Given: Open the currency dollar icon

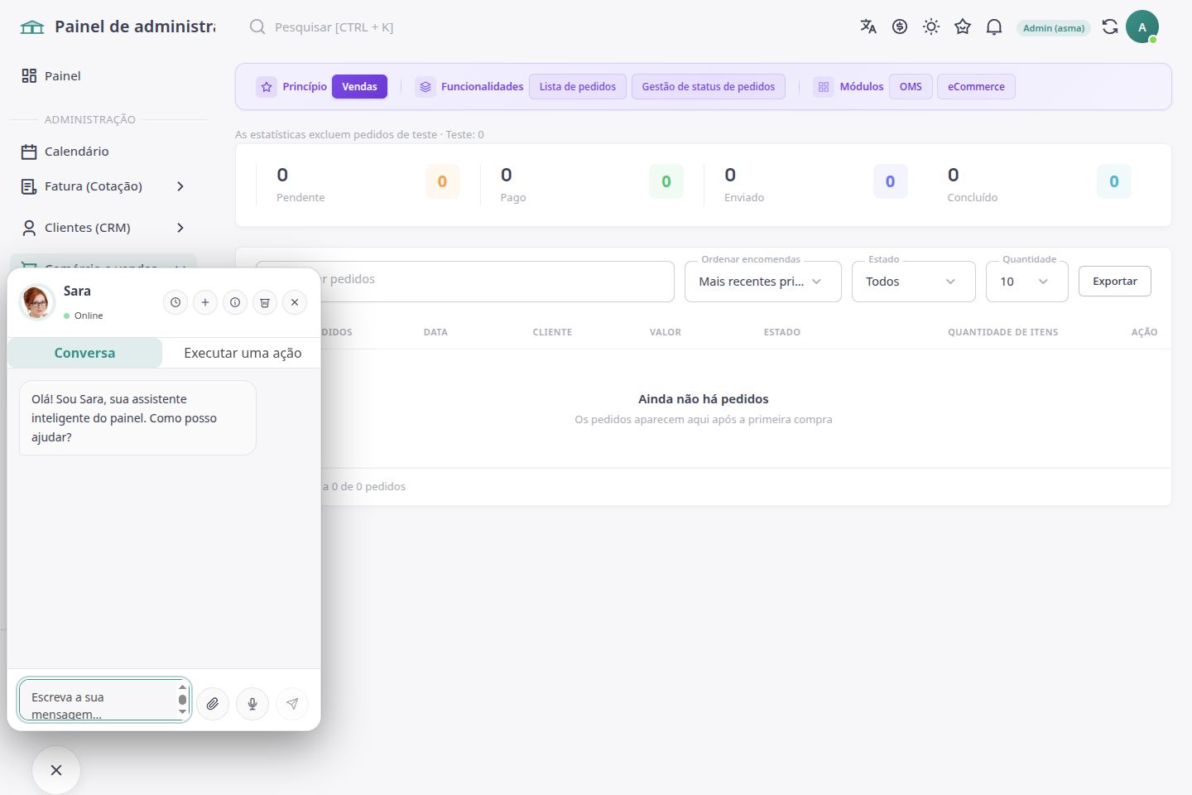Looking at the screenshot, I should [900, 26].
